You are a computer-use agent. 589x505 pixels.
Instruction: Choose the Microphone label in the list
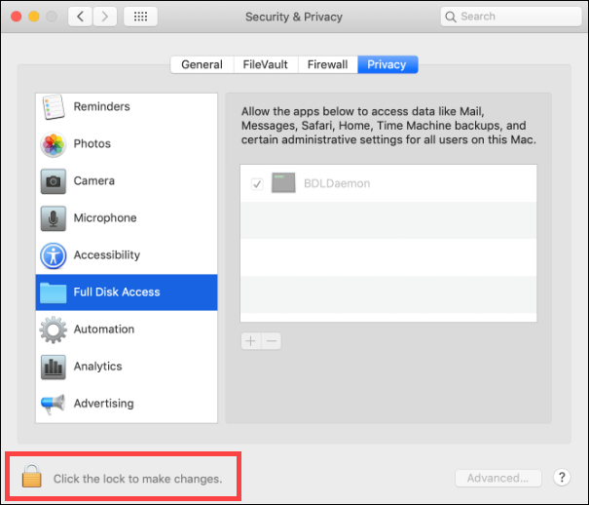pos(105,218)
